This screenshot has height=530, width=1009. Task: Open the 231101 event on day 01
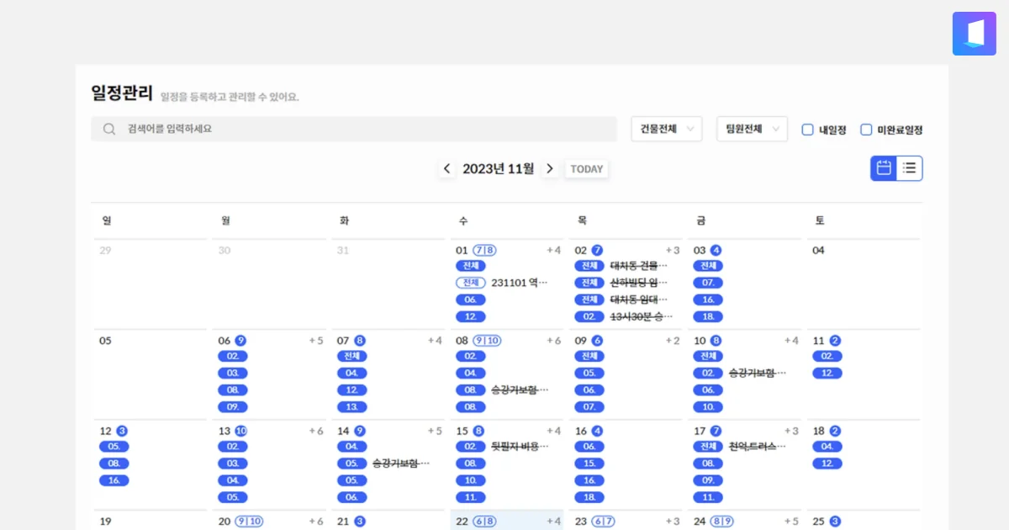[519, 283]
